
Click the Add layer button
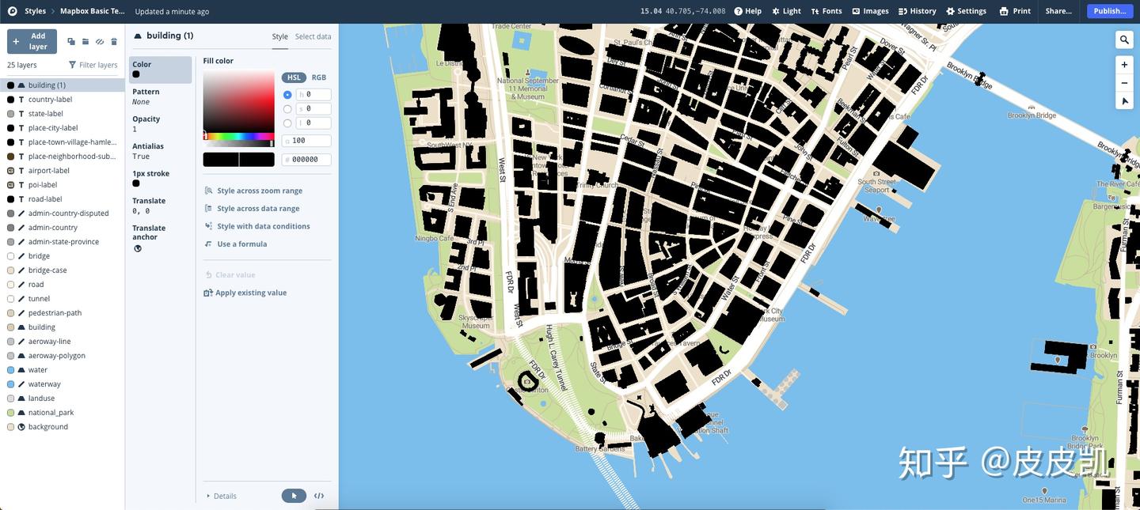(x=33, y=40)
